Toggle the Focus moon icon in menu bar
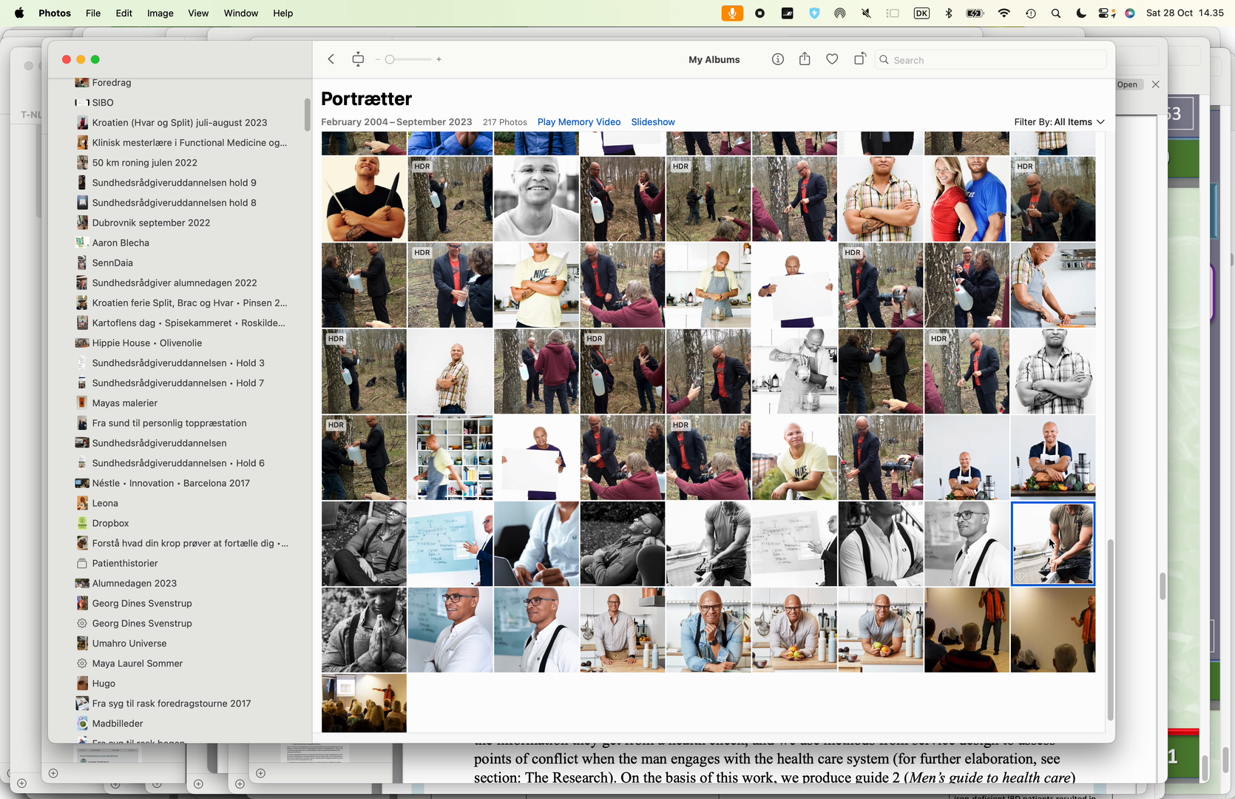The height and width of the screenshot is (799, 1235). click(1081, 13)
